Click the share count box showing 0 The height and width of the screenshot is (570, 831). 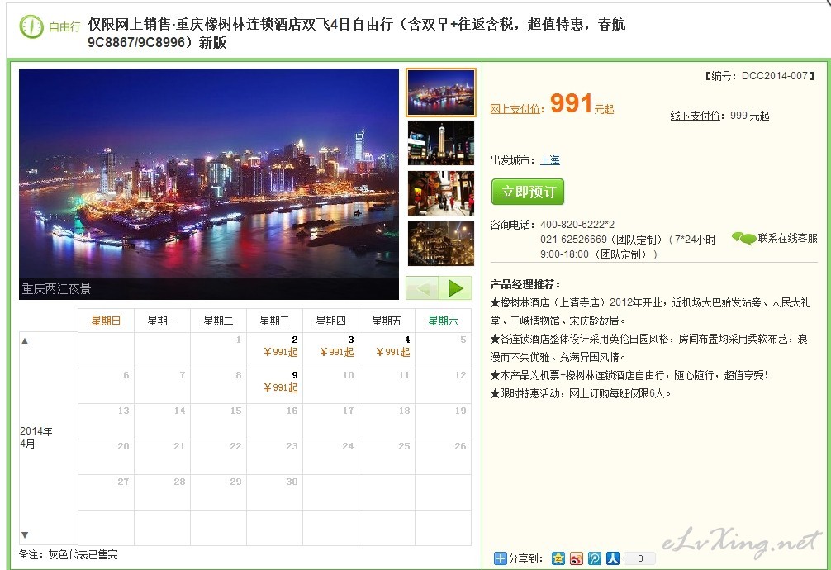pyautogui.click(x=639, y=558)
